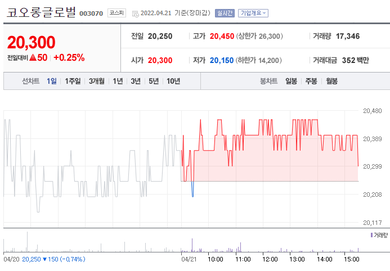Select the 1일 line chart tab
The width and height of the screenshot is (390, 271).
click(52, 81)
